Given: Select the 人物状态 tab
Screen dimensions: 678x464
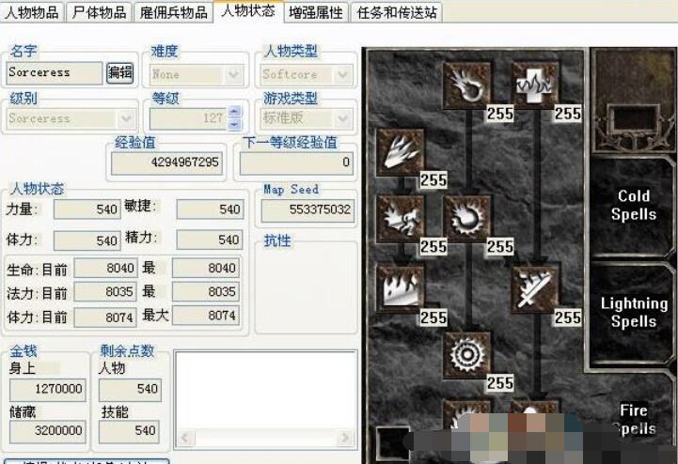Looking at the screenshot, I should pos(248,10).
